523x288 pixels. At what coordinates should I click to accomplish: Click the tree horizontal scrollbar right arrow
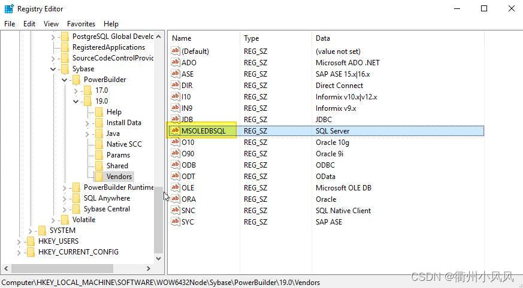tap(149, 268)
